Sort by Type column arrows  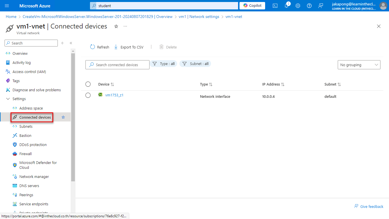tap(211, 84)
